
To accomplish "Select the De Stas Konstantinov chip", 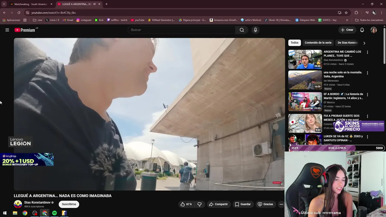I will point(347,42).
